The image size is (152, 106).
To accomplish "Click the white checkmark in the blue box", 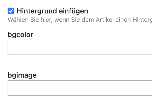I will pyautogui.click(x=11, y=11).
